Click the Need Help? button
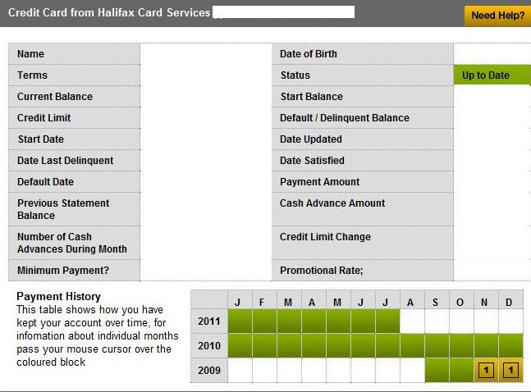 point(497,15)
